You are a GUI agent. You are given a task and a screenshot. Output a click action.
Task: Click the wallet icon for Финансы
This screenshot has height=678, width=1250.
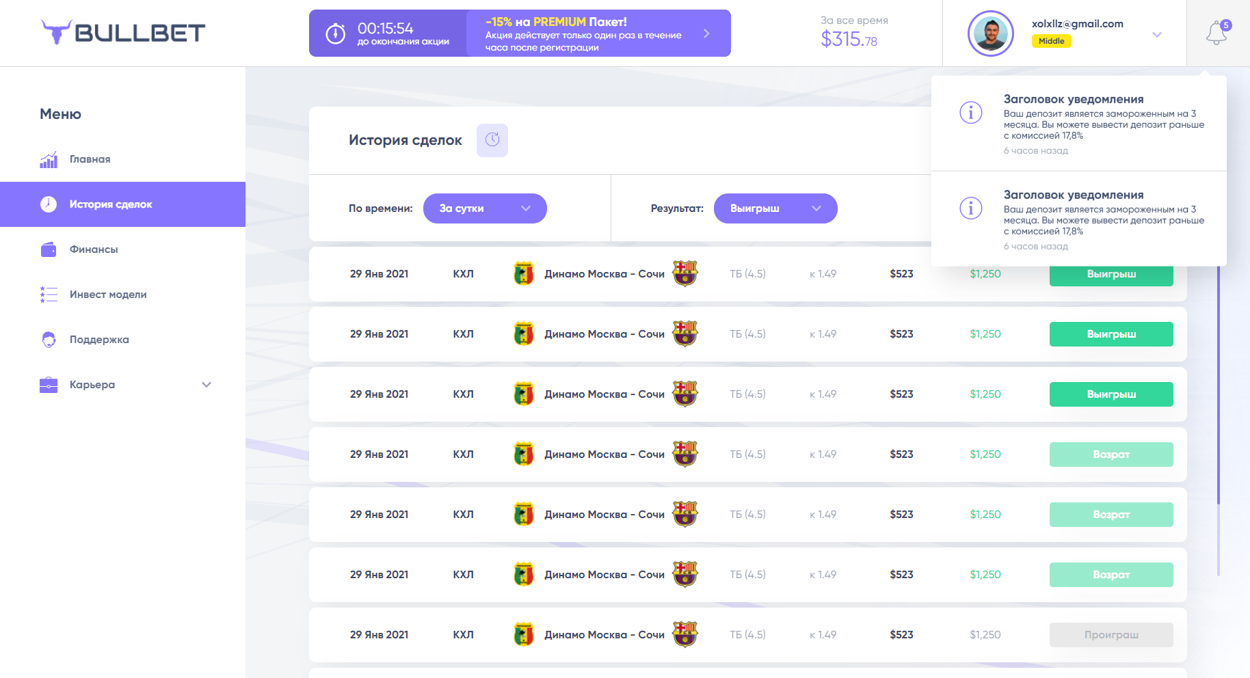(x=49, y=249)
